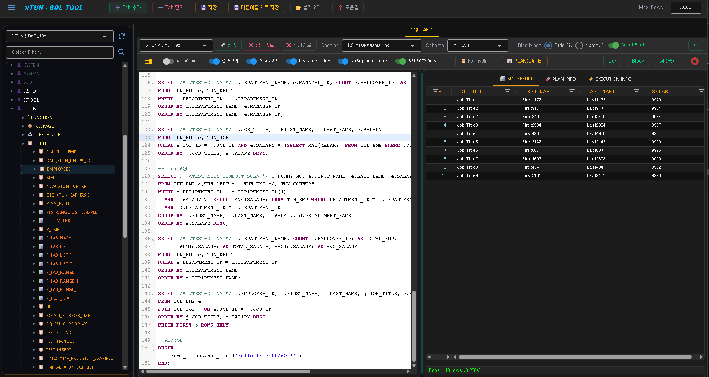
Task: Toggle AutoCommit switch
Action: 168,61
